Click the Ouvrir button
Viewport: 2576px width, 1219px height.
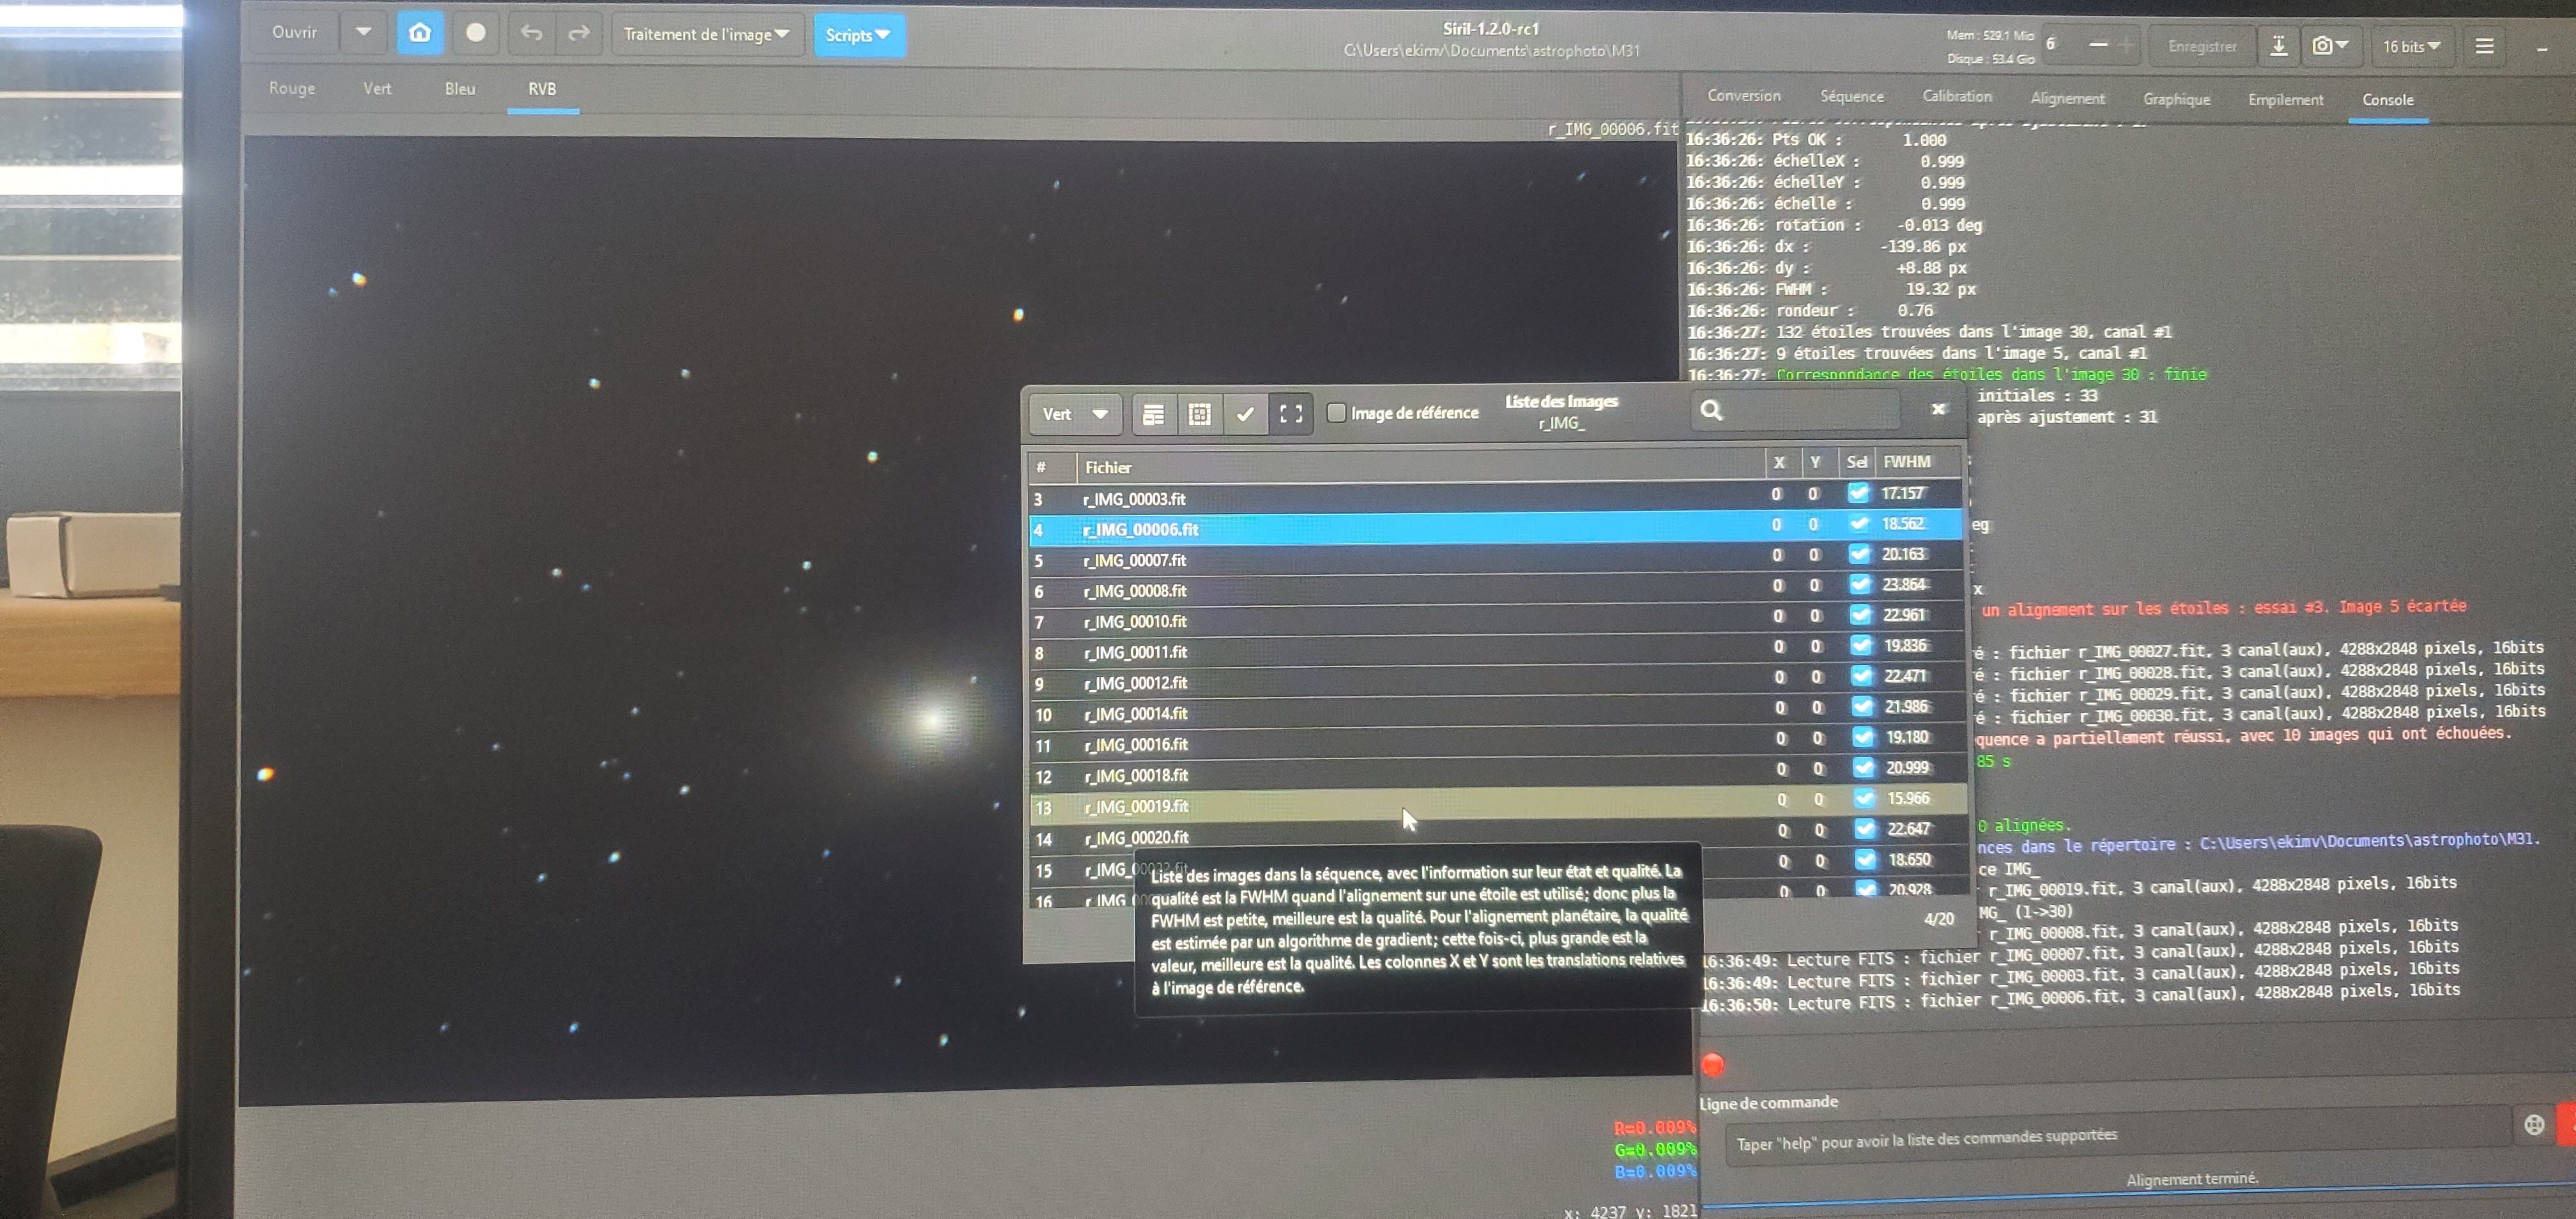294,32
